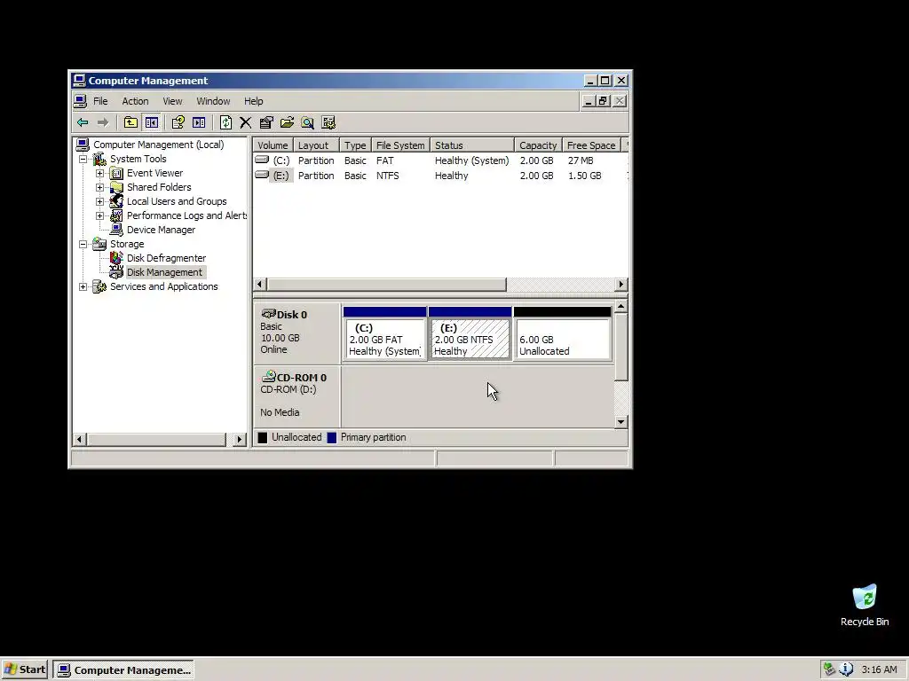
Task: Click the Help toolbar icon with question mark
Action: pos(178,122)
